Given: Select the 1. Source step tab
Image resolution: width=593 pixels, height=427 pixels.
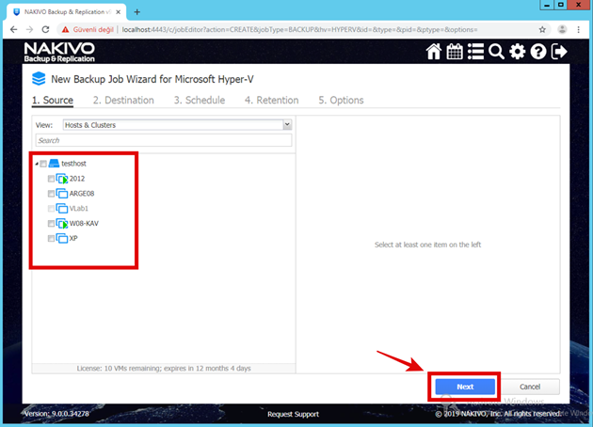Looking at the screenshot, I should (53, 100).
